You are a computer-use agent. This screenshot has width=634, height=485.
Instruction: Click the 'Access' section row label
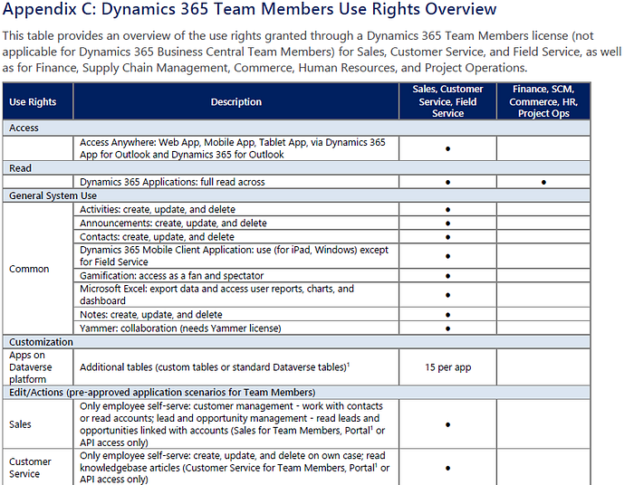(x=24, y=128)
